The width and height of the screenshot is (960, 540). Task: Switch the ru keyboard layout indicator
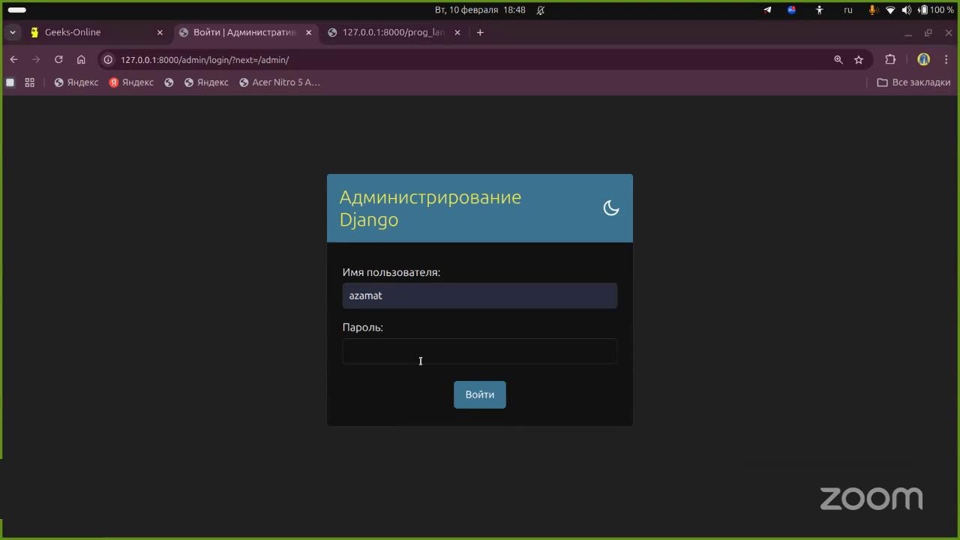848,10
